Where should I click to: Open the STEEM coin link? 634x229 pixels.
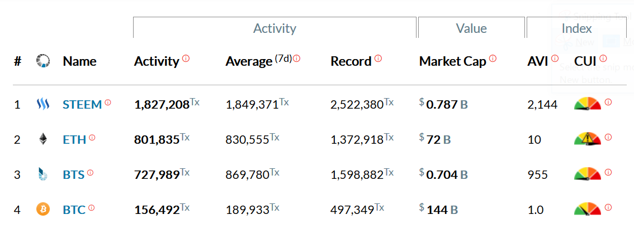point(82,105)
